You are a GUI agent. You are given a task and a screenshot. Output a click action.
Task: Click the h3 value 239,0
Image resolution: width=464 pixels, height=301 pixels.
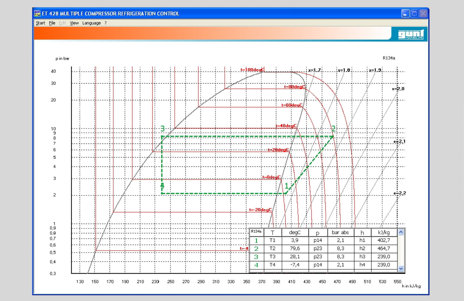tap(384, 257)
